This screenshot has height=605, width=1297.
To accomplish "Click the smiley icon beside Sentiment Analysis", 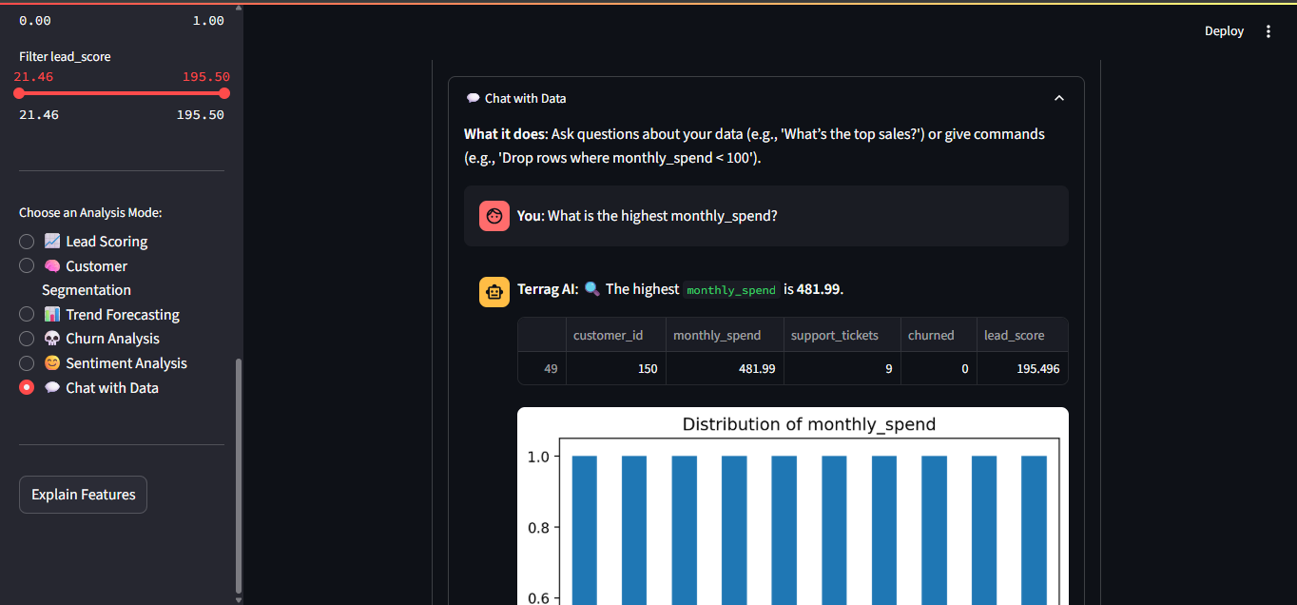I will pyautogui.click(x=52, y=363).
